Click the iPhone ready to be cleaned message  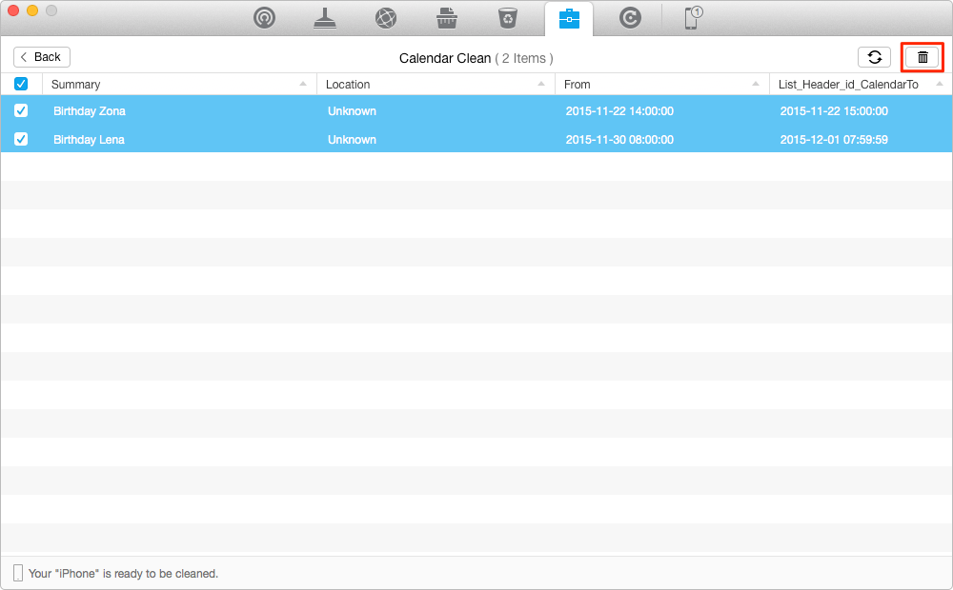pyautogui.click(x=123, y=574)
